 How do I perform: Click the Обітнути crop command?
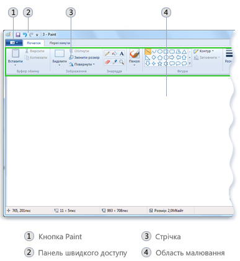click(x=79, y=51)
